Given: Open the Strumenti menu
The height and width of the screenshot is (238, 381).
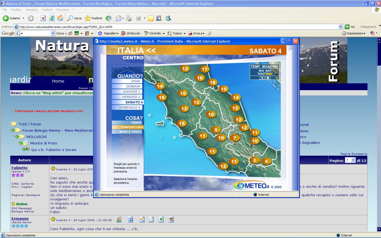Looking at the screenshot, I should (x=62, y=10).
